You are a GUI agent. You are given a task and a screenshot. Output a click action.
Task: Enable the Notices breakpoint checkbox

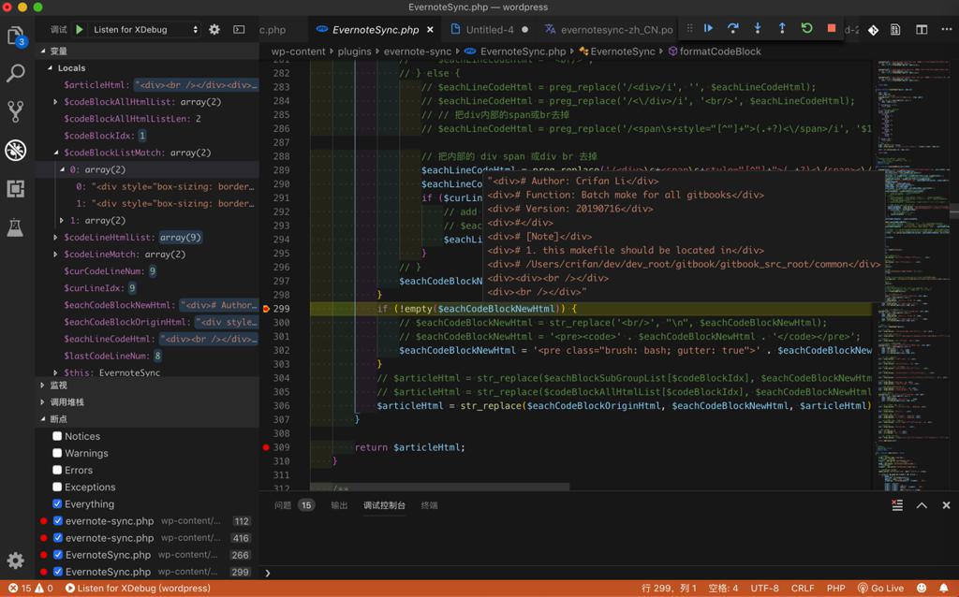[x=57, y=436]
